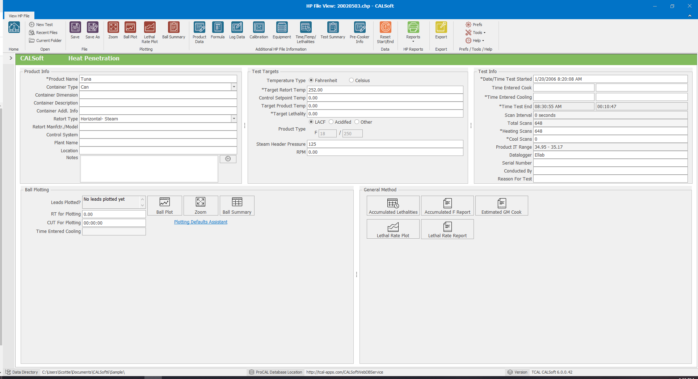Viewport: 698px width, 379px height.
Task: Click the add notes plus icon
Action: click(x=228, y=159)
